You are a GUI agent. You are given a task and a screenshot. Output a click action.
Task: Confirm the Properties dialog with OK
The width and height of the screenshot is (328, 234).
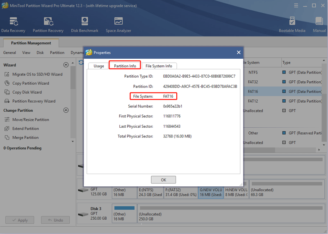[163, 180]
